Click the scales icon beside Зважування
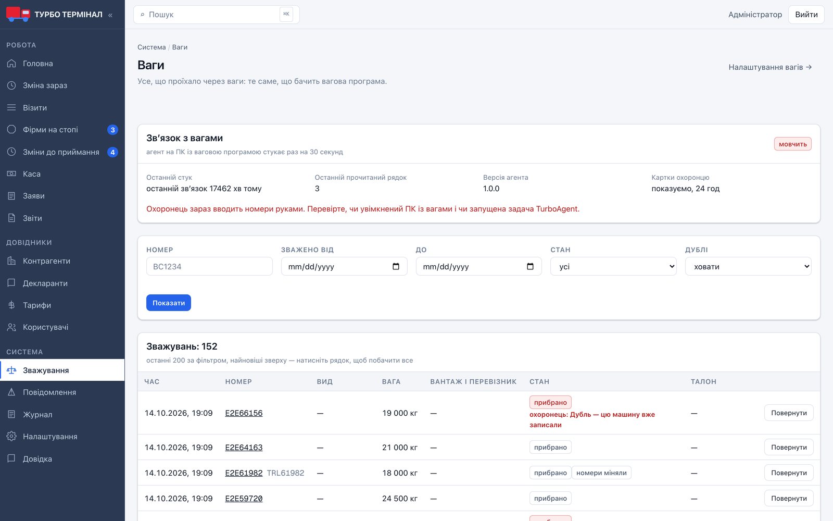Viewport: 833px width, 521px height. point(11,370)
